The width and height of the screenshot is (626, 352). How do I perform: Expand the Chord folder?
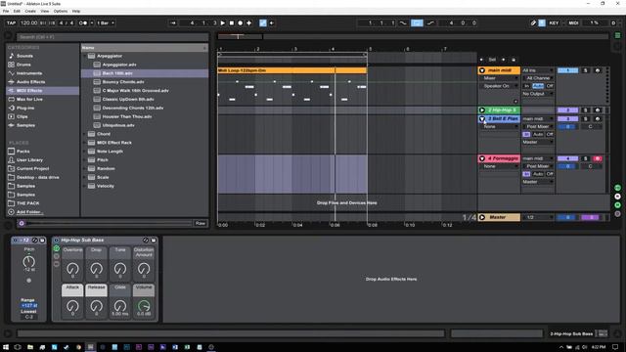[x=84, y=134]
